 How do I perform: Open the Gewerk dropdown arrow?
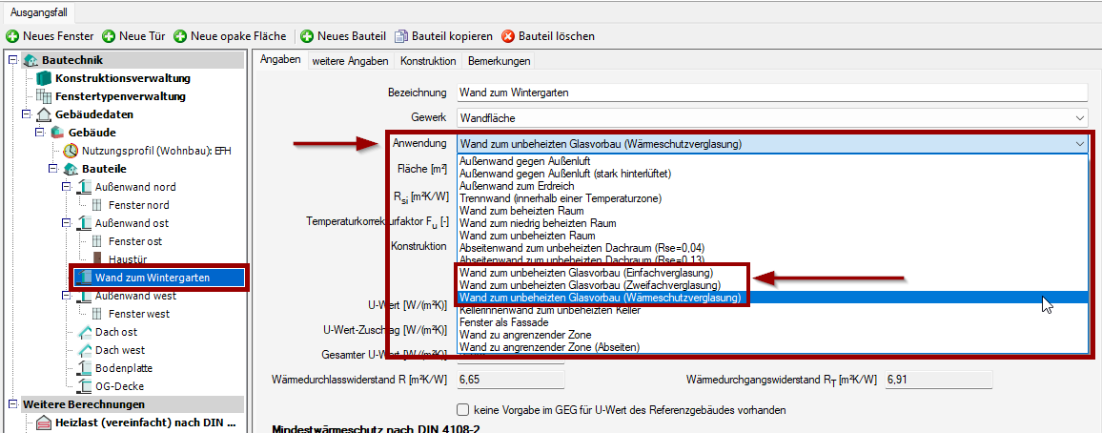point(1079,118)
